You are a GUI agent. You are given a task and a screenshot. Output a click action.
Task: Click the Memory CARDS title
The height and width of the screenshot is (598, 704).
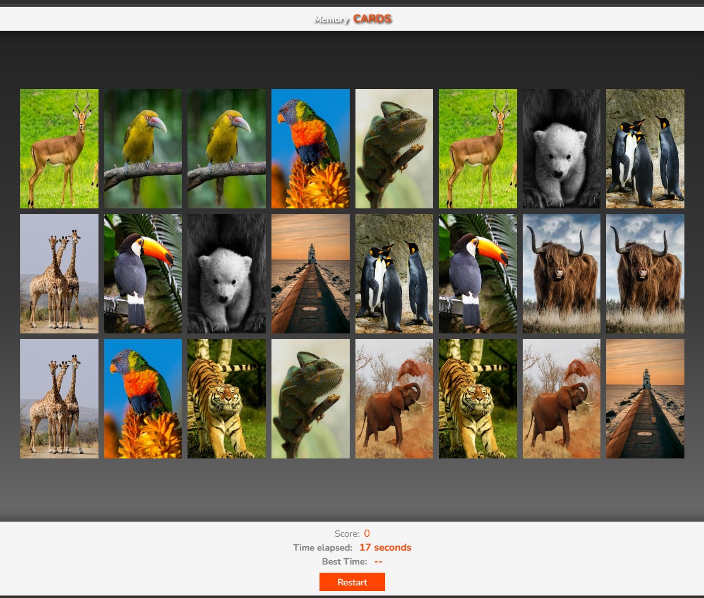tap(353, 19)
